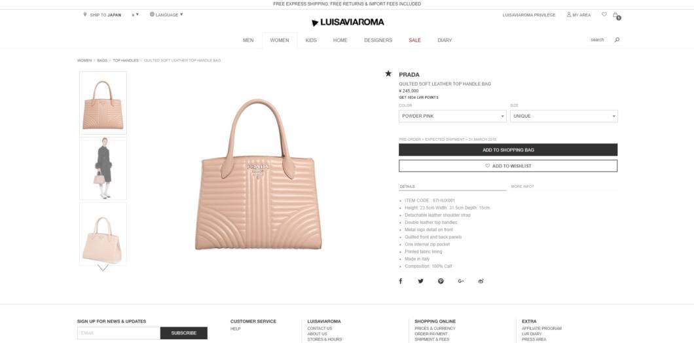Switch to the More Info tab
The image size is (694, 343).
point(522,187)
